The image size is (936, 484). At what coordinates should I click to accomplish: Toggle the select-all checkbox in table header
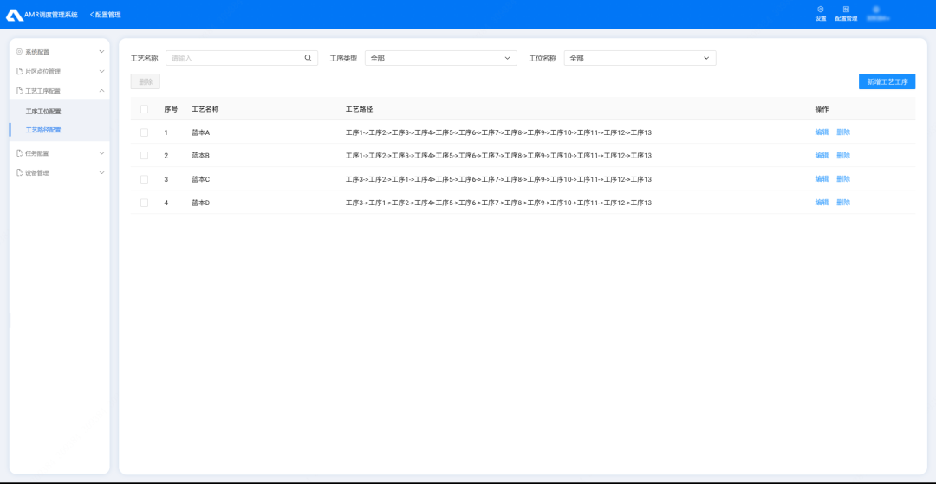pyautogui.click(x=145, y=109)
